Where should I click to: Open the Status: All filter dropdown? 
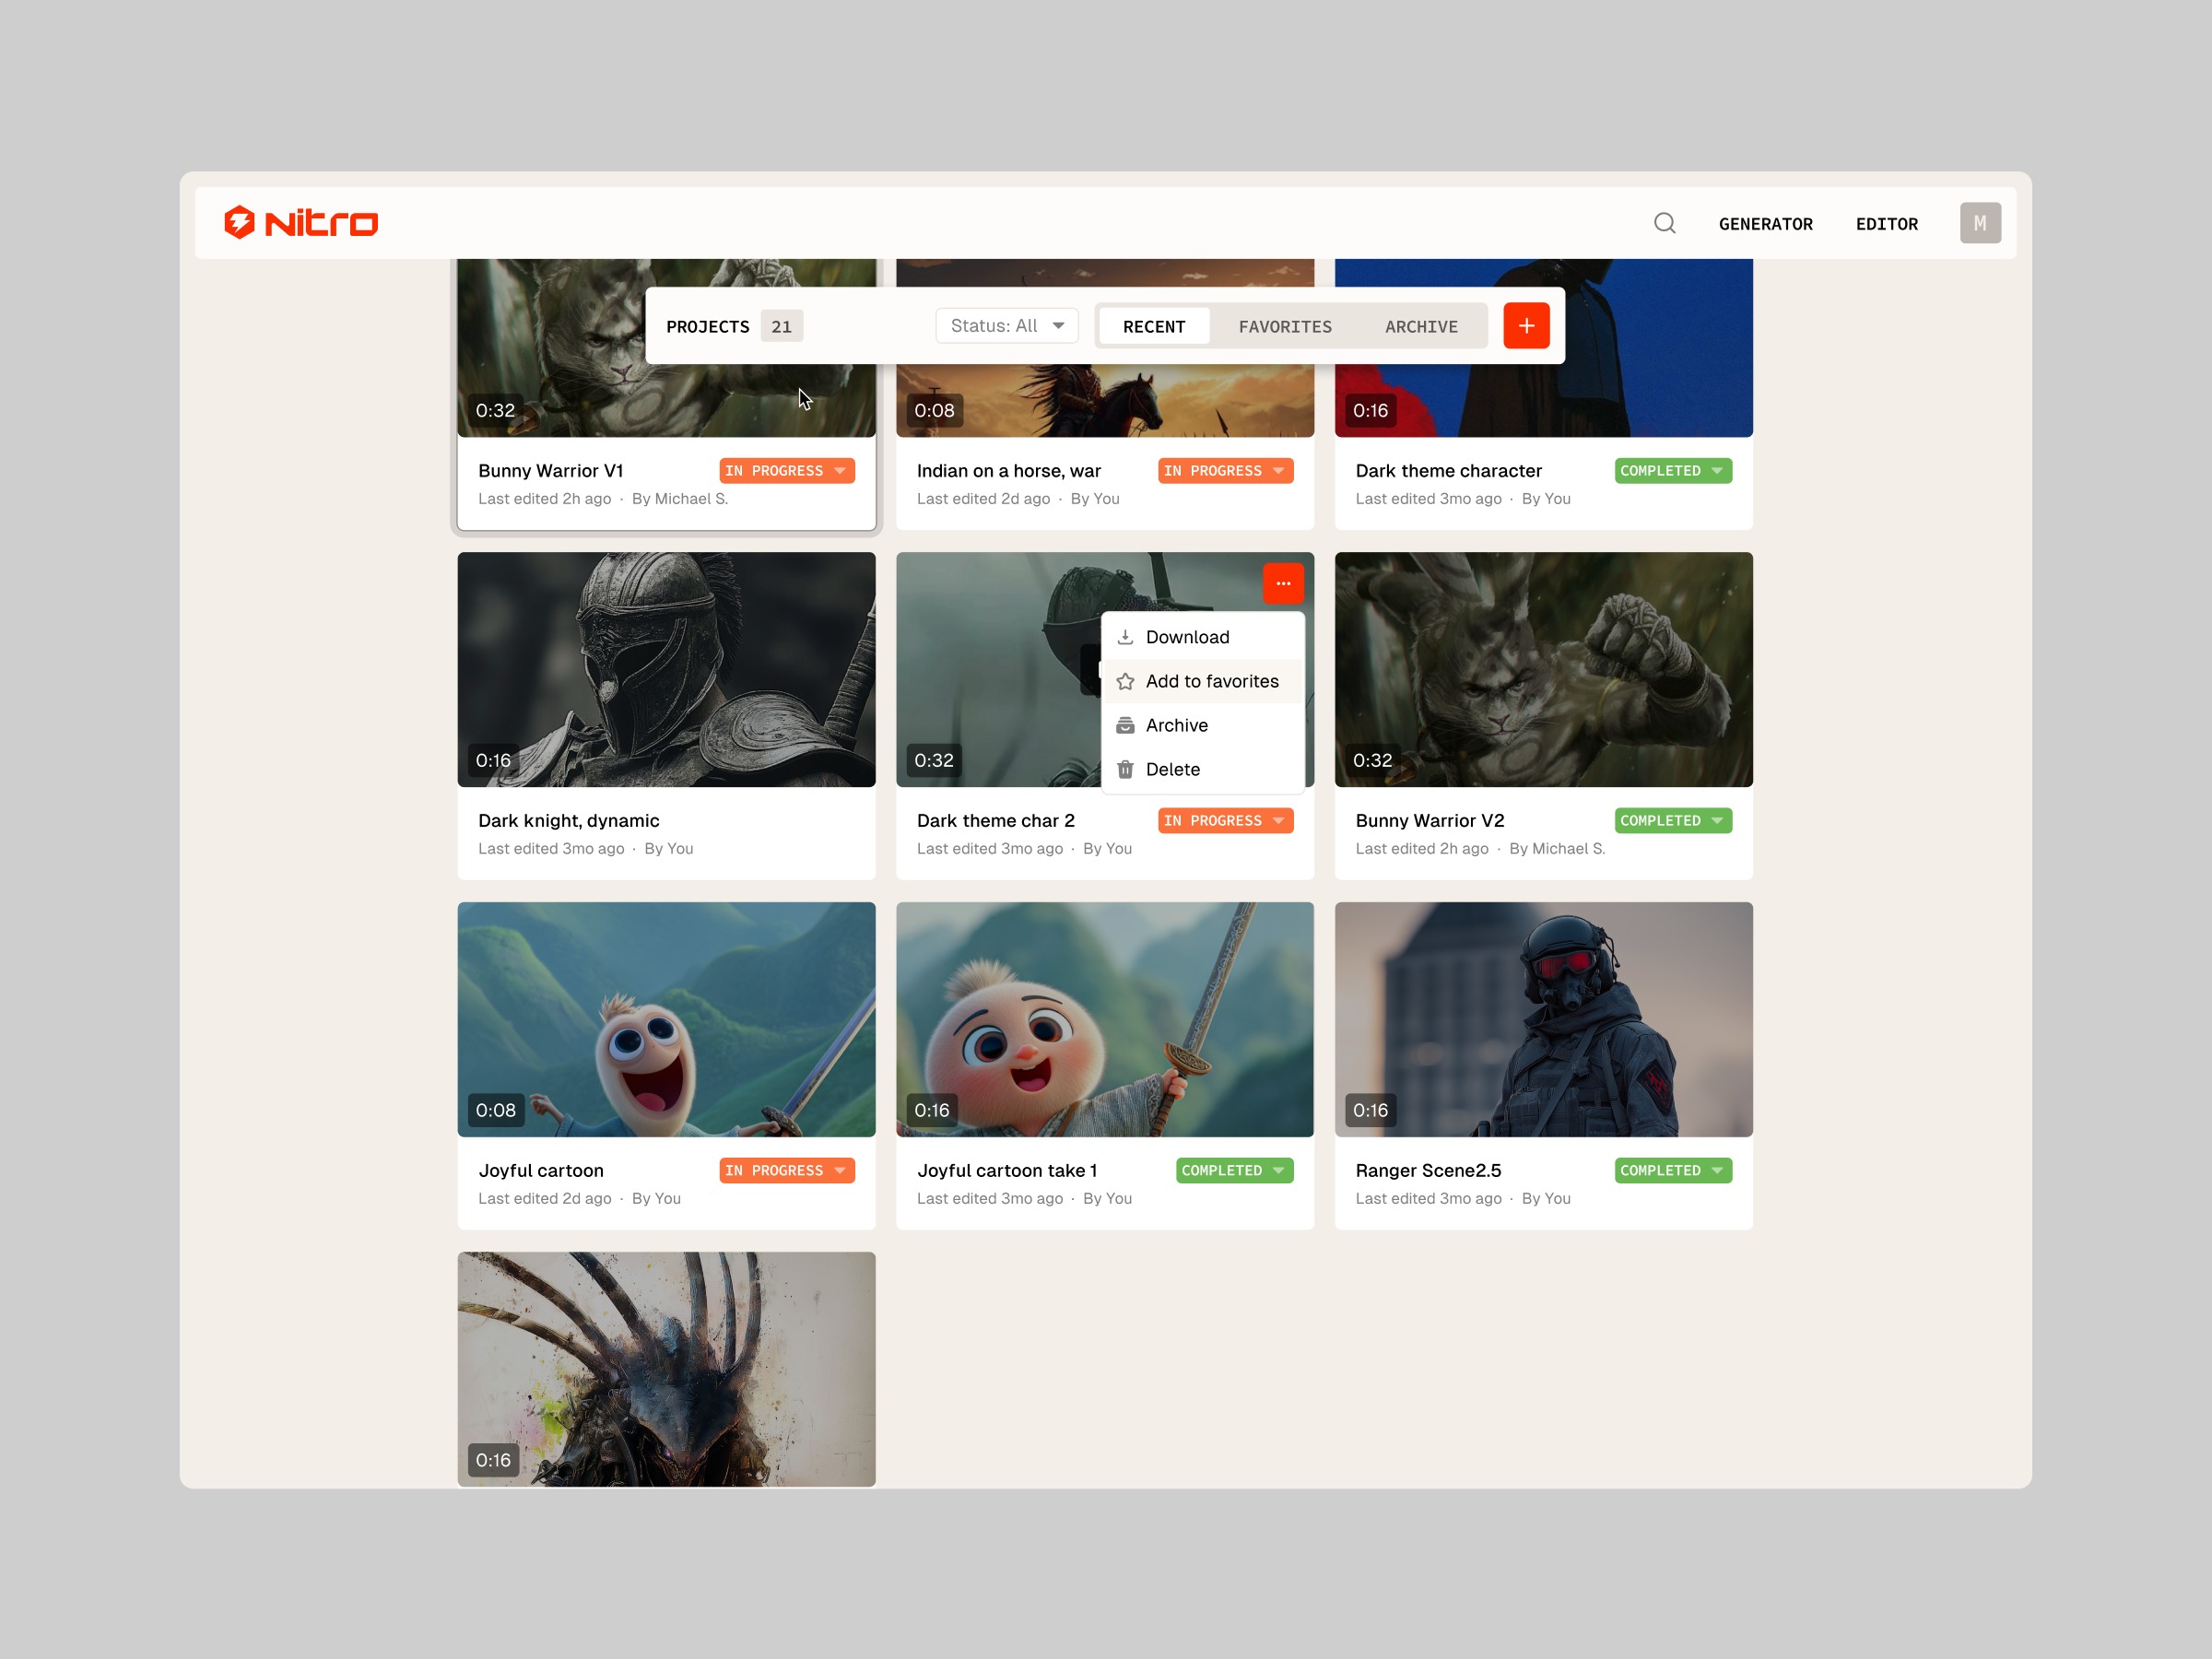[1006, 325]
